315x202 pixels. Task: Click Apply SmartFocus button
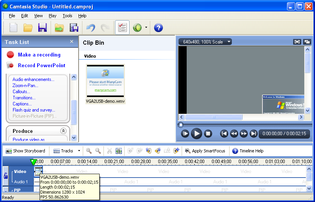pos(205,151)
